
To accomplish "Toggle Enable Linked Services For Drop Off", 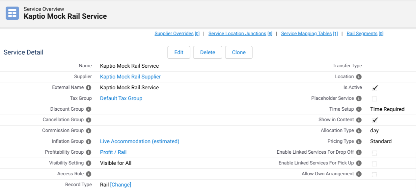I will 374,153.
